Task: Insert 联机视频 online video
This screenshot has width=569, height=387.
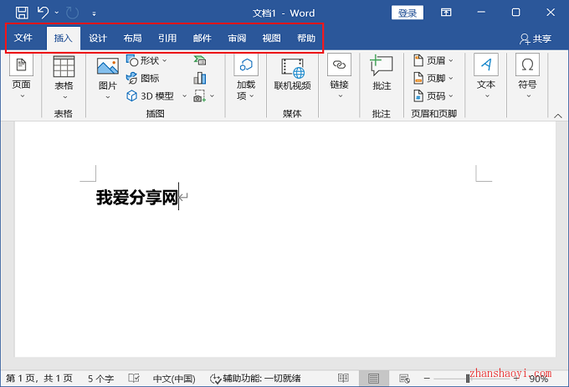Action: pos(292,74)
